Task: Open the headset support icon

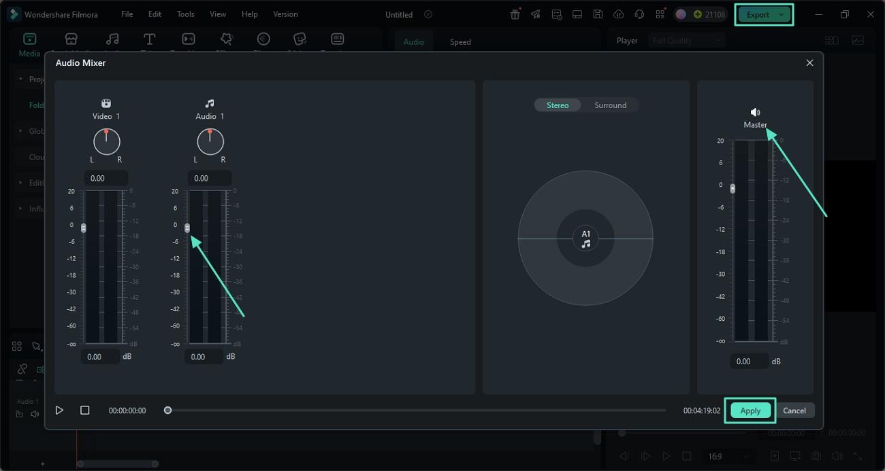Action: click(x=639, y=14)
